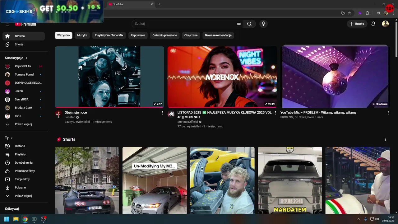Click the MorenoxOfficial channel avatar

pos(171,114)
